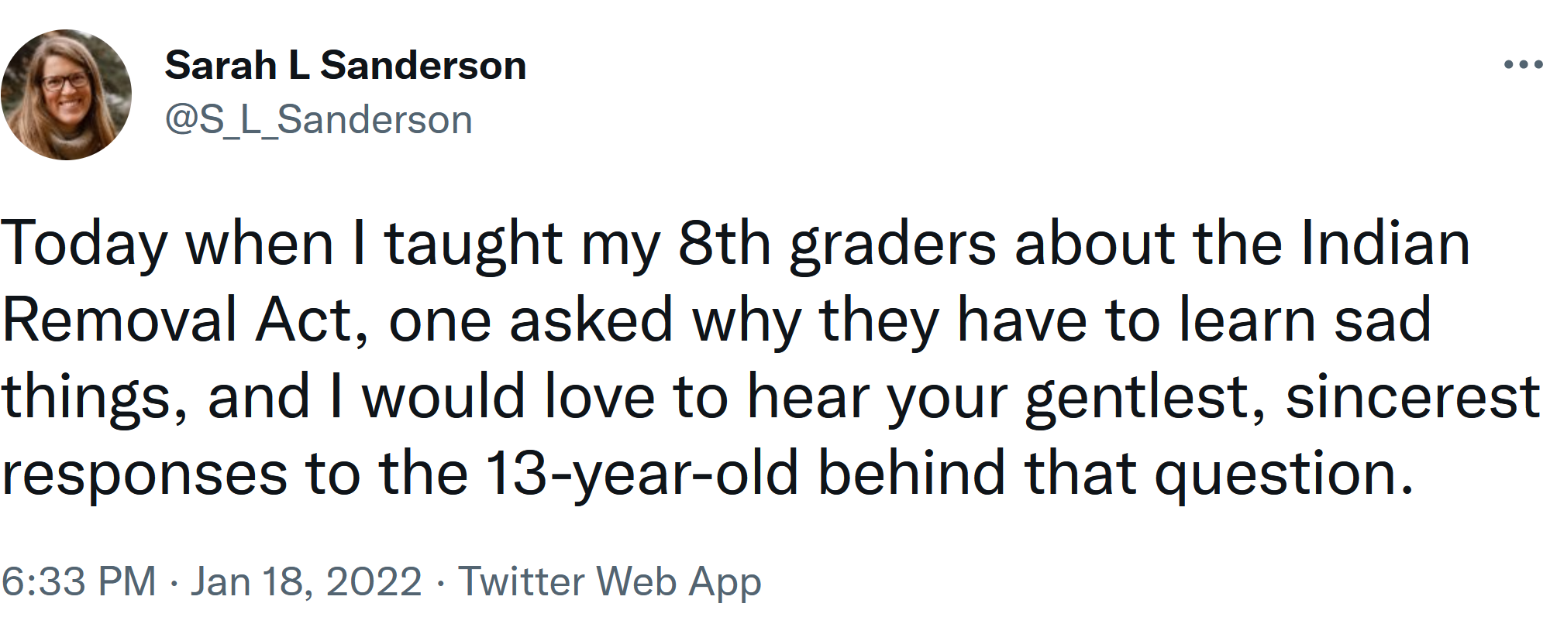Screen dimensions: 1550x617
Task: Click the word "sincerest" in the tweet
Action: (1412, 397)
